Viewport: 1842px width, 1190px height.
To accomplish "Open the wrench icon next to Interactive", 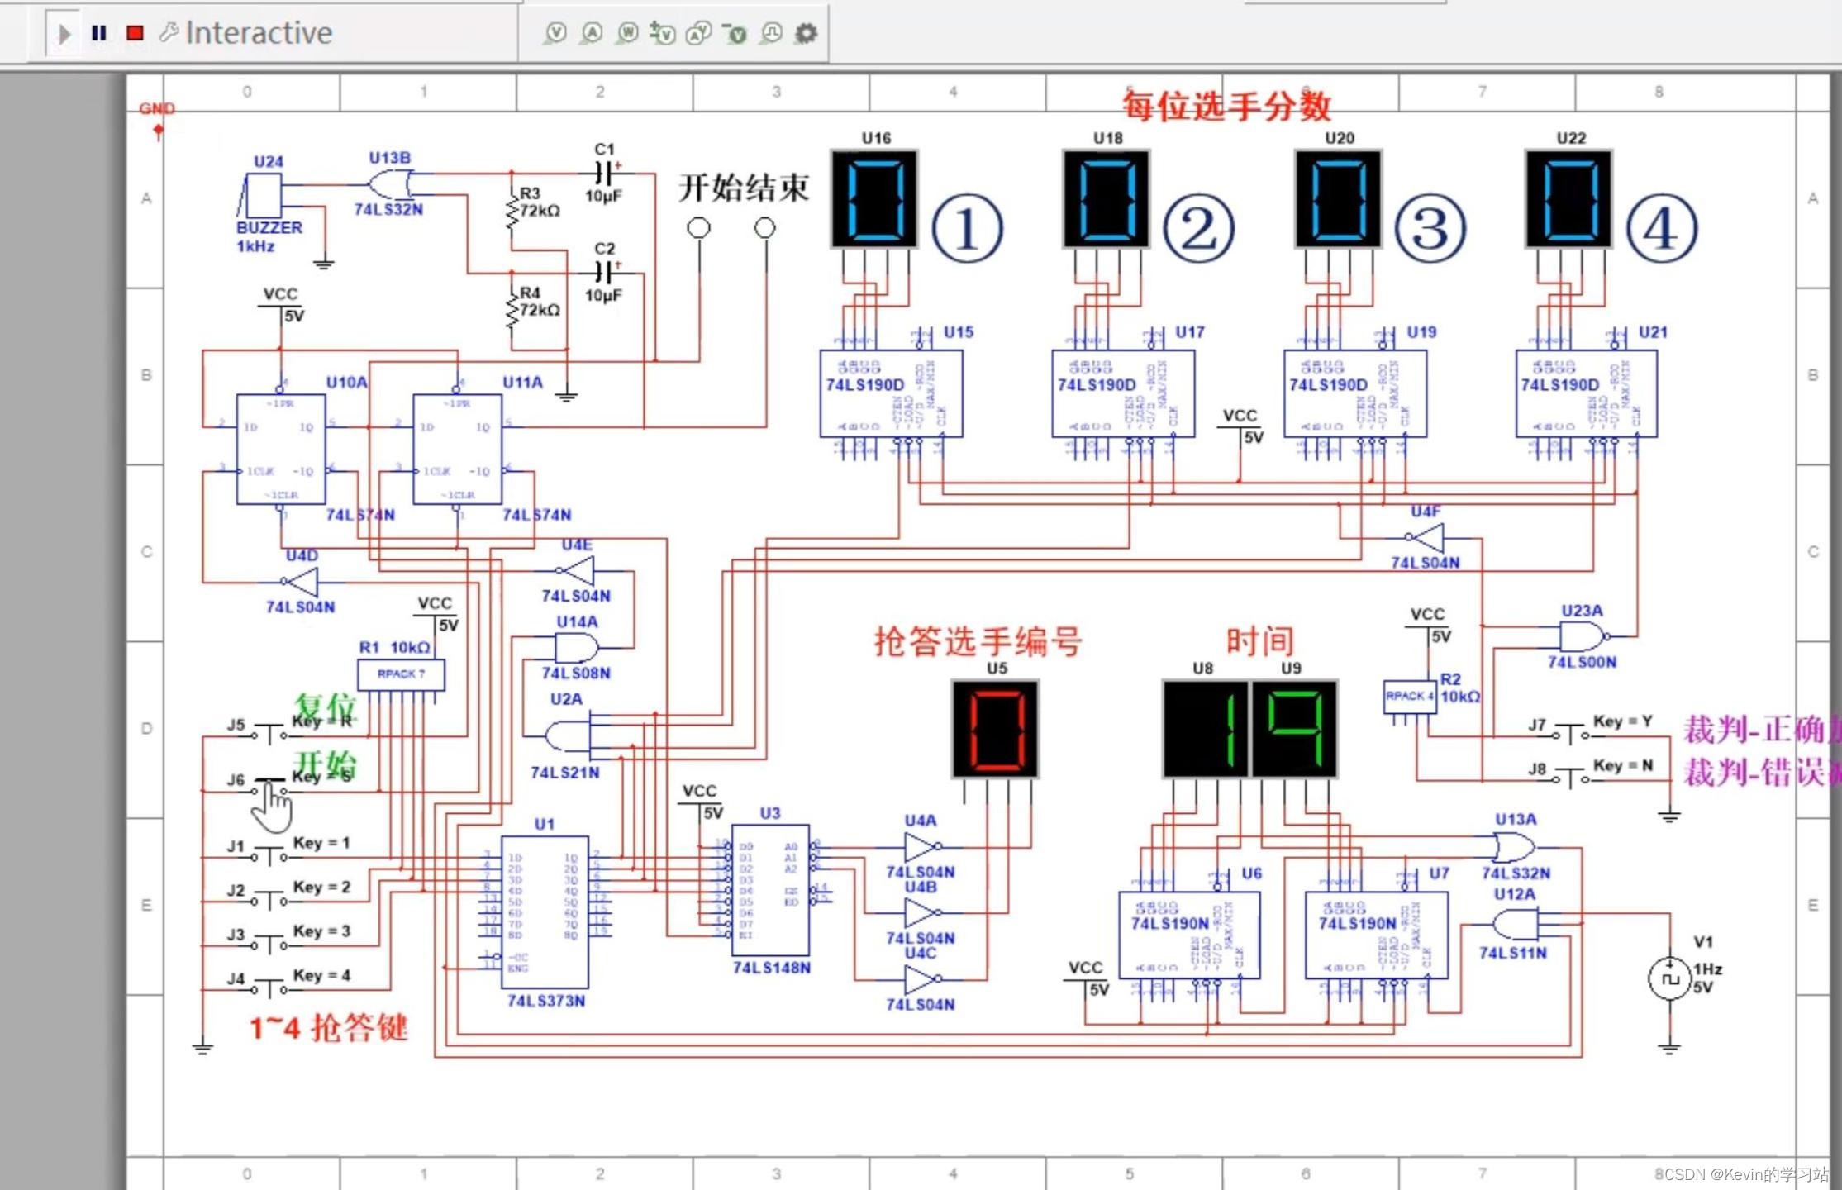I will pos(169,33).
